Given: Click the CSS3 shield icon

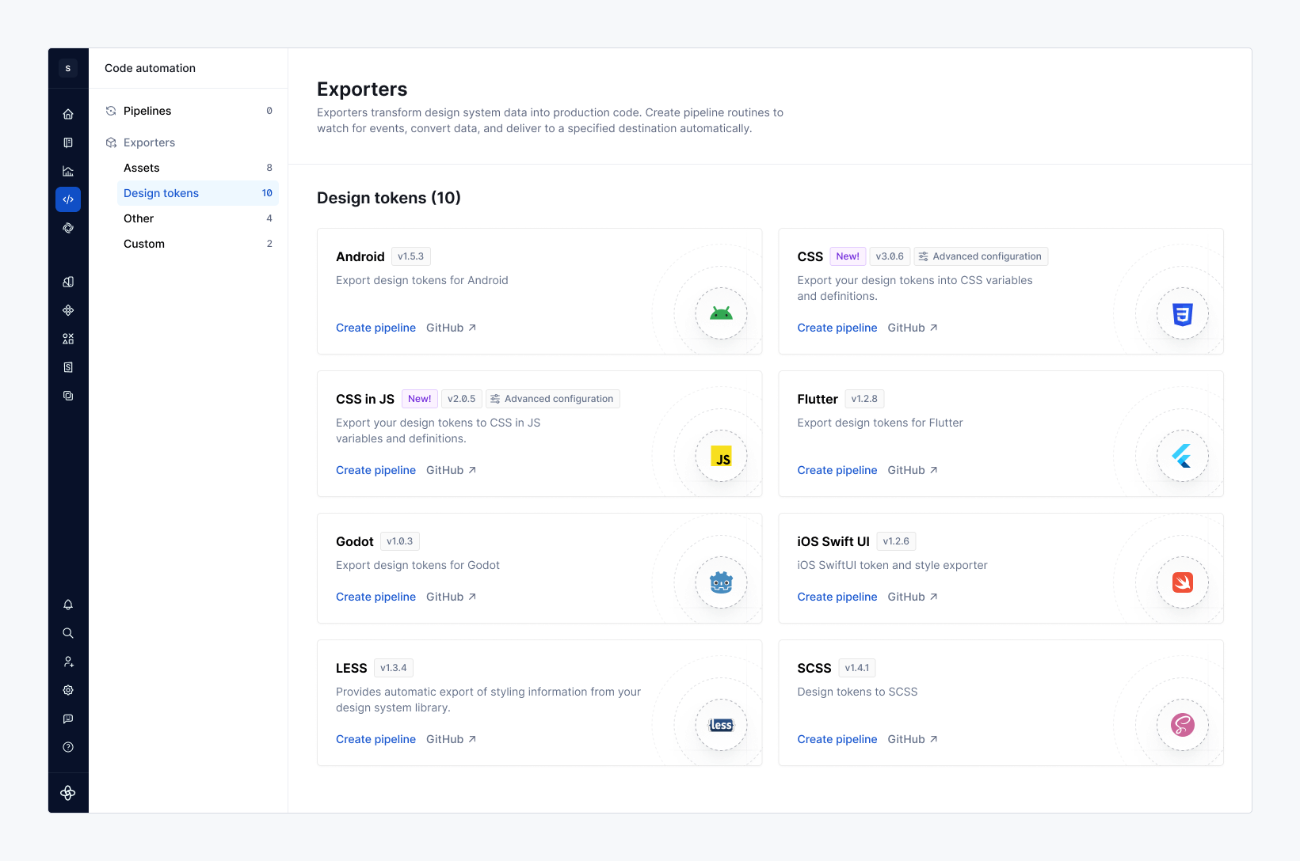Looking at the screenshot, I should [1183, 313].
